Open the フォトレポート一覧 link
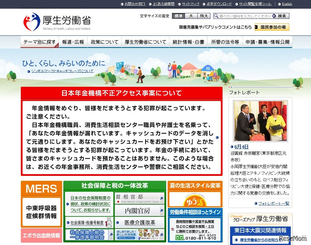The height and width of the screenshot is (245, 311). coord(274,203)
